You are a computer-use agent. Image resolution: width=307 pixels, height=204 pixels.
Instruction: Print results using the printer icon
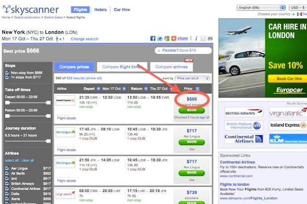pos(210,39)
